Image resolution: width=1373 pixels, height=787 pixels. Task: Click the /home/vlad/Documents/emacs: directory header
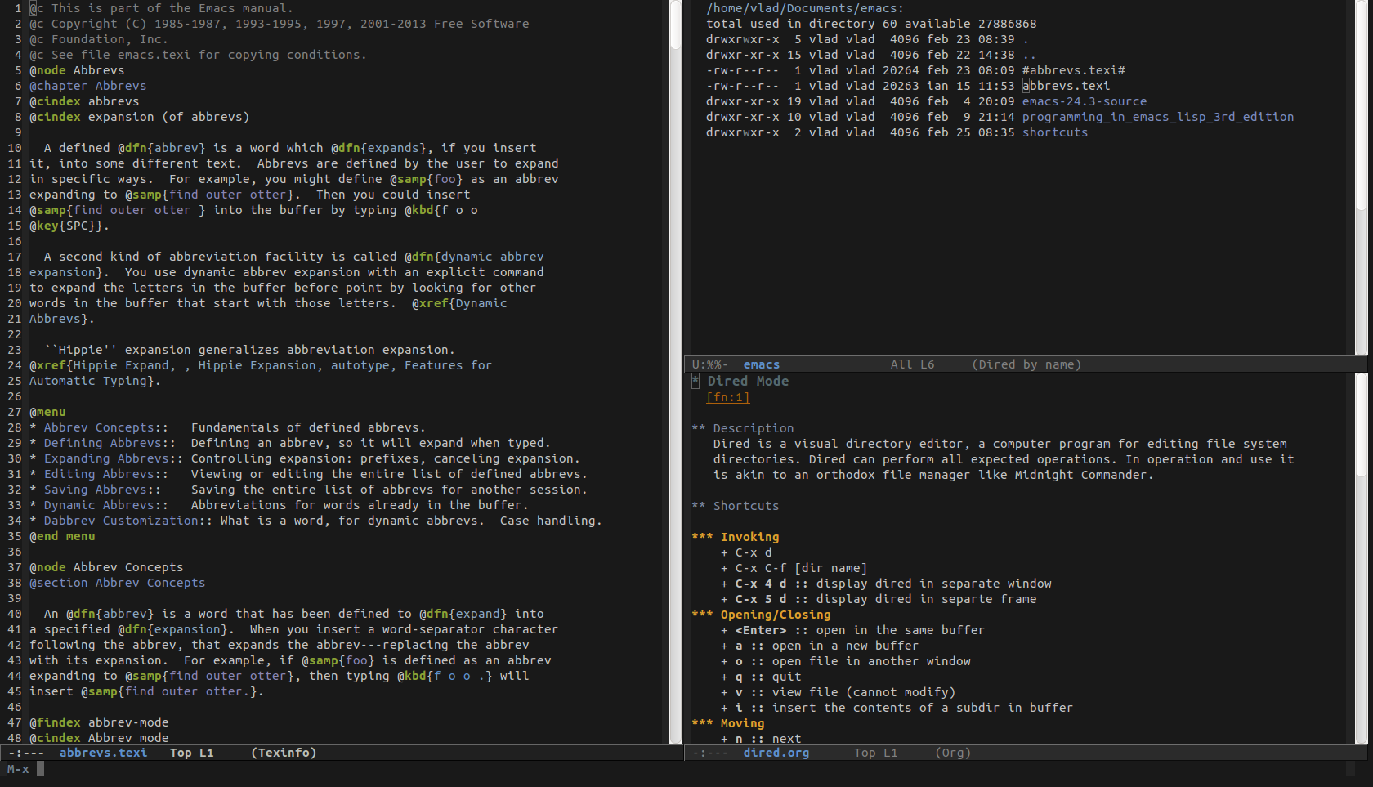[x=805, y=8]
